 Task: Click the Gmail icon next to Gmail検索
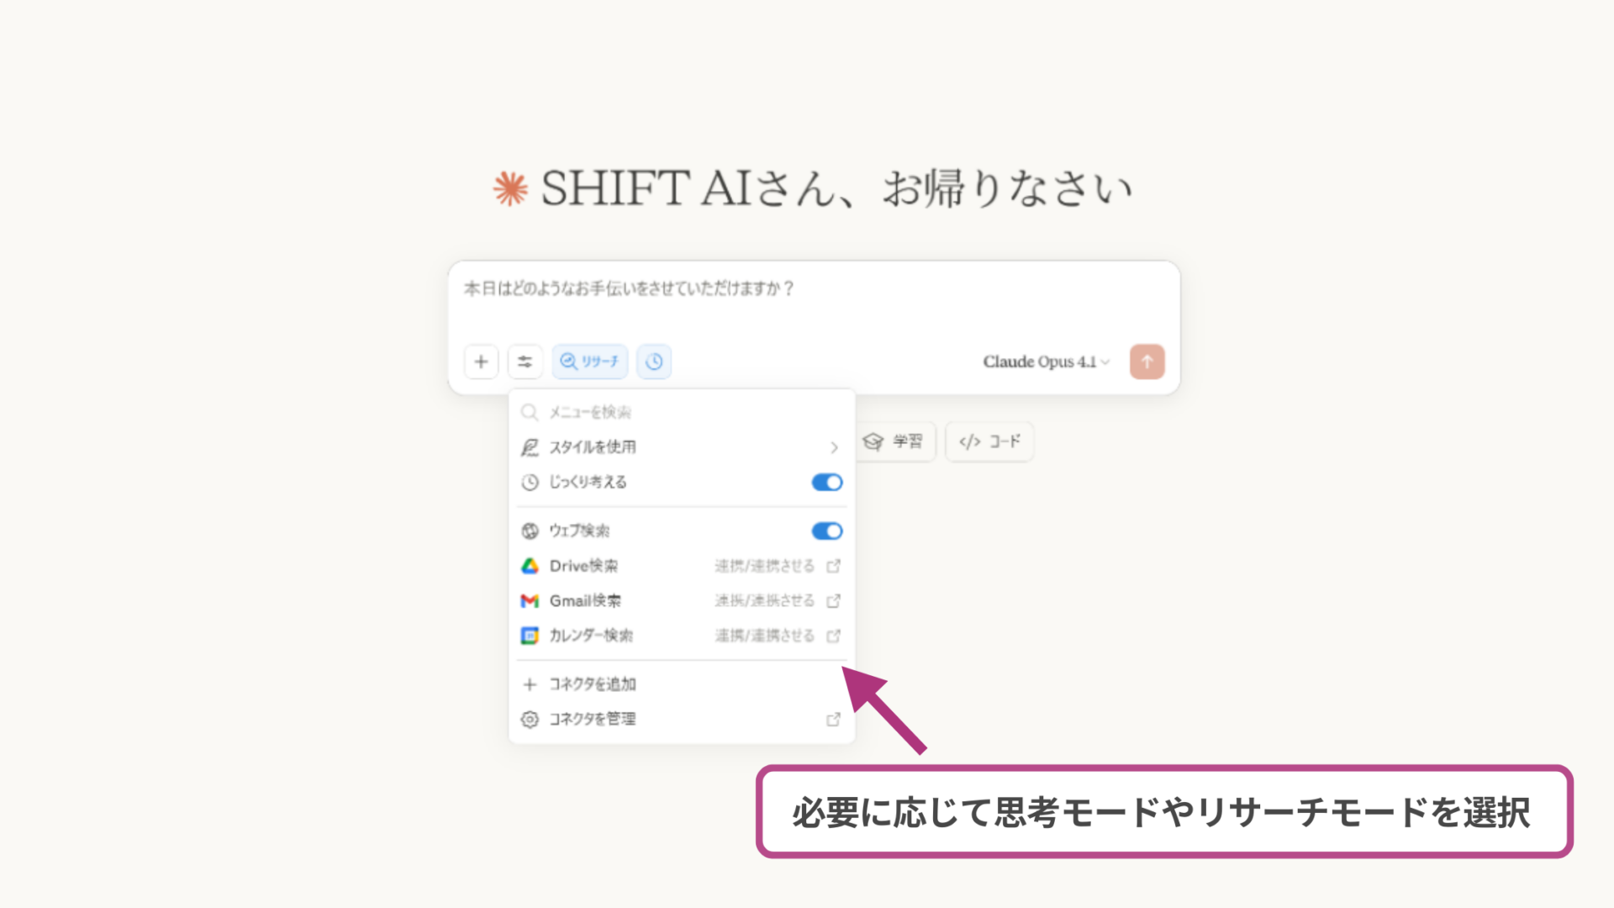pos(530,600)
